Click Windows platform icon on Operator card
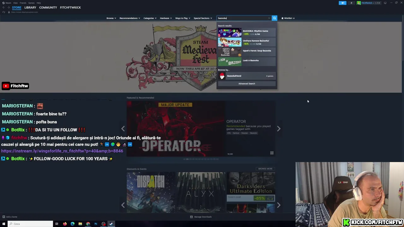 pos(272,153)
